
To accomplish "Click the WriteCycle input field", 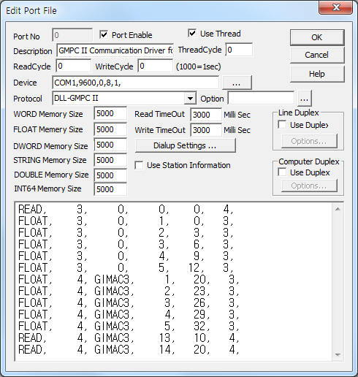I will pos(156,66).
